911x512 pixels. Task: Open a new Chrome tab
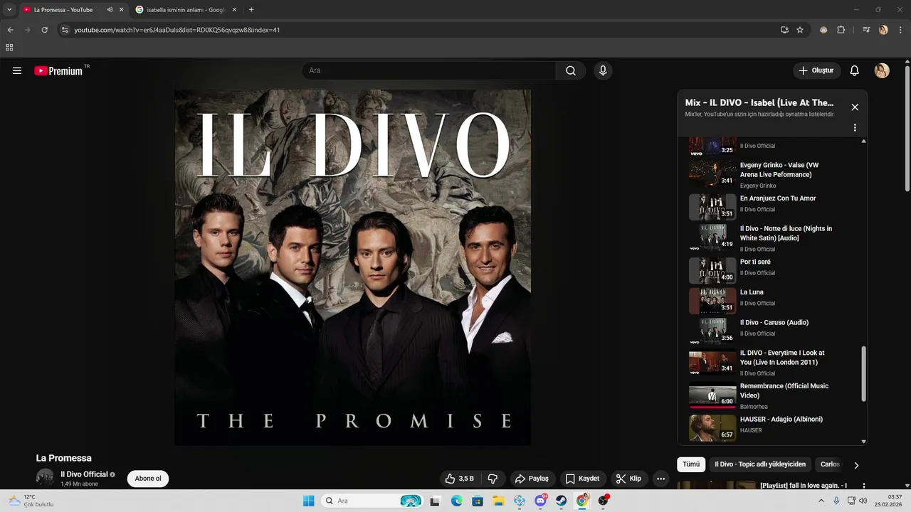point(251,10)
